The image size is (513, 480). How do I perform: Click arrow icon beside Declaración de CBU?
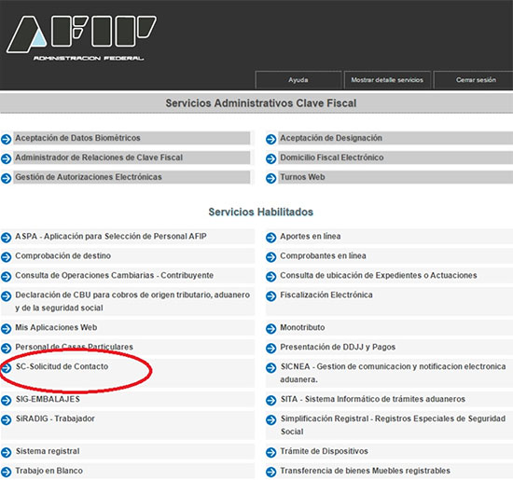(6, 296)
